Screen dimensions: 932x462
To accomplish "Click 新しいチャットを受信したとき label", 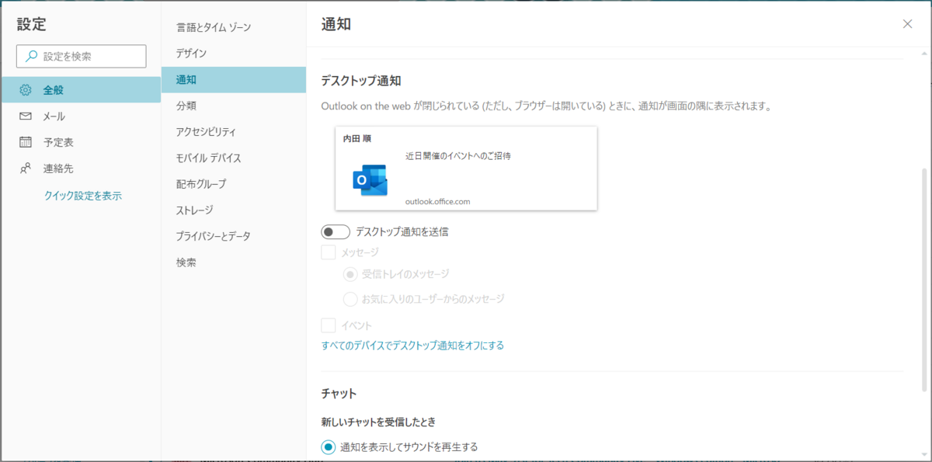I will [x=378, y=422].
